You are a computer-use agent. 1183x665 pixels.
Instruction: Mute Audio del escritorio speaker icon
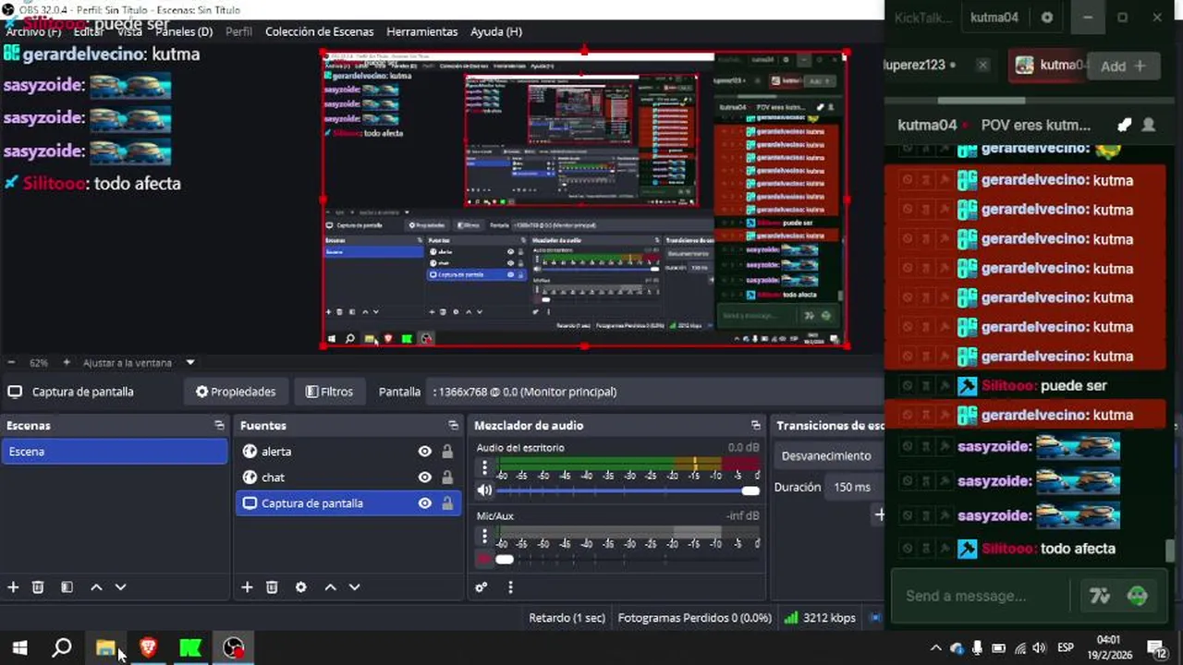(484, 490)
